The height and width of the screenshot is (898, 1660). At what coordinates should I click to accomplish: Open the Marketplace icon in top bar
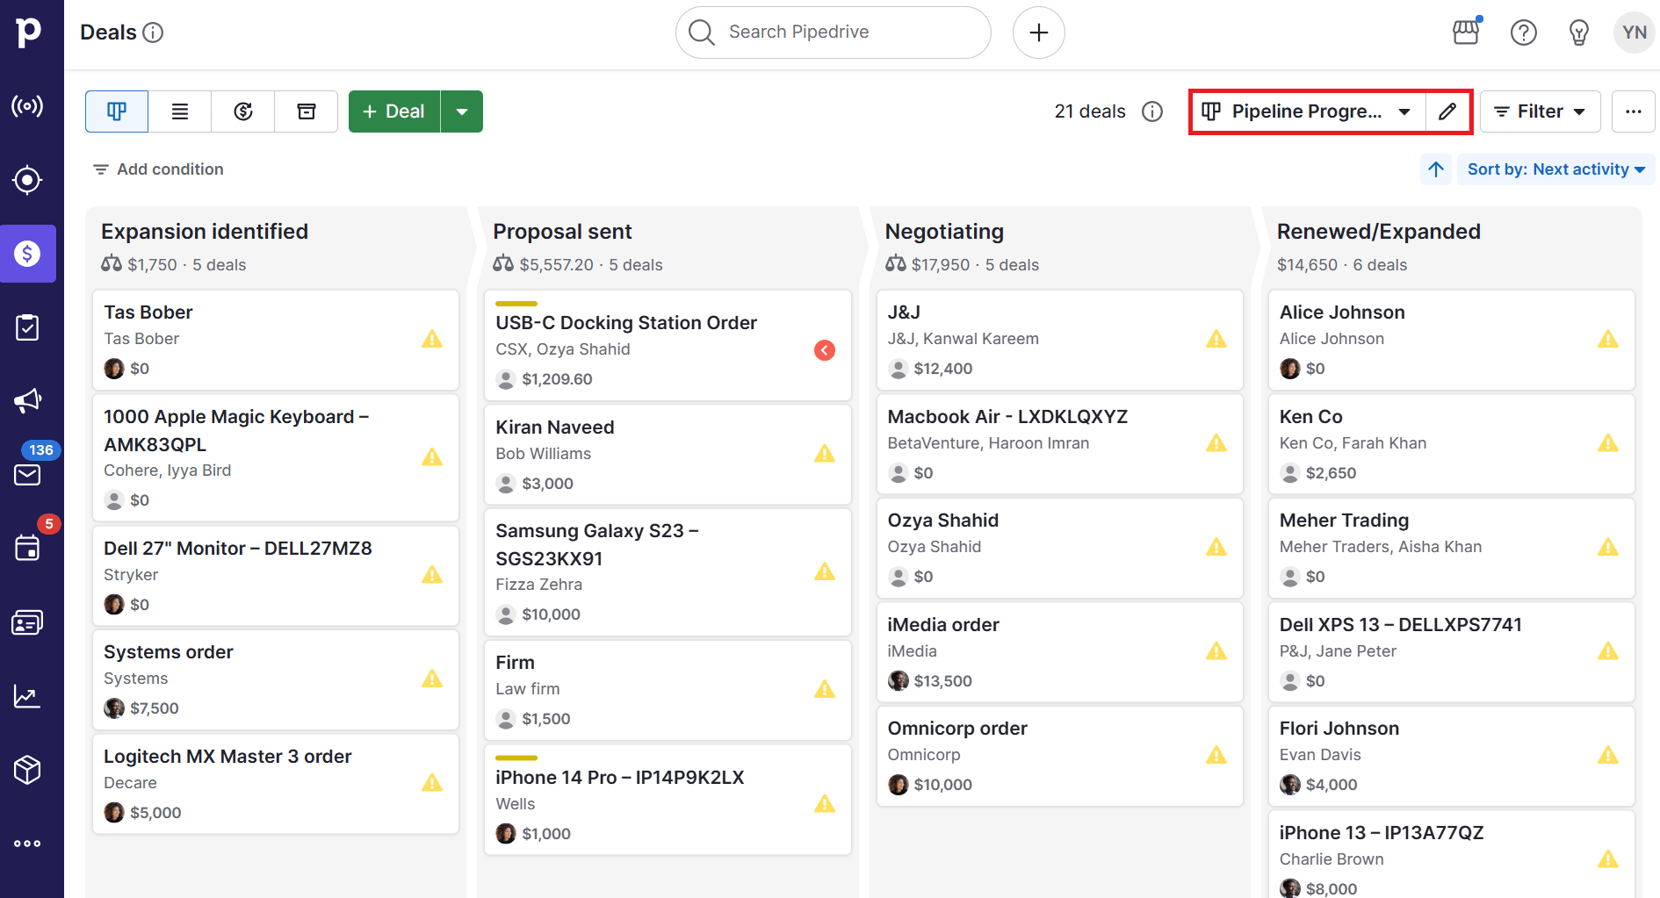click(1466, 32)
